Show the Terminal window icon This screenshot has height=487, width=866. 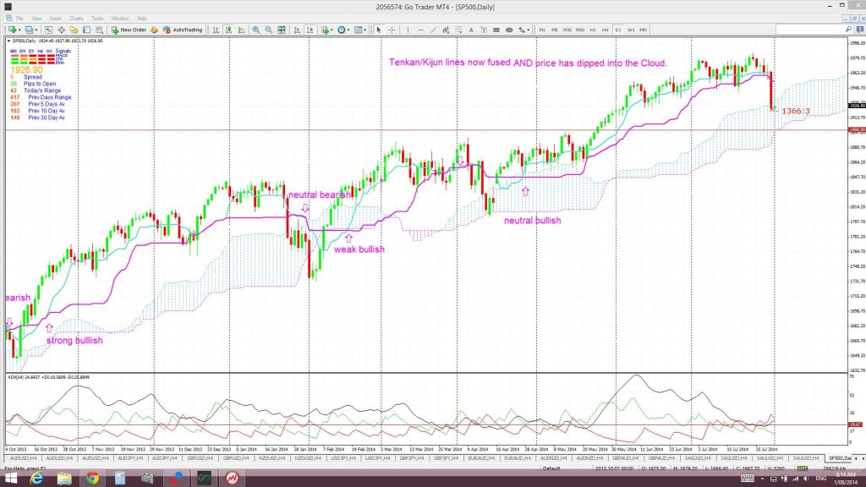[x=86, y=30]
